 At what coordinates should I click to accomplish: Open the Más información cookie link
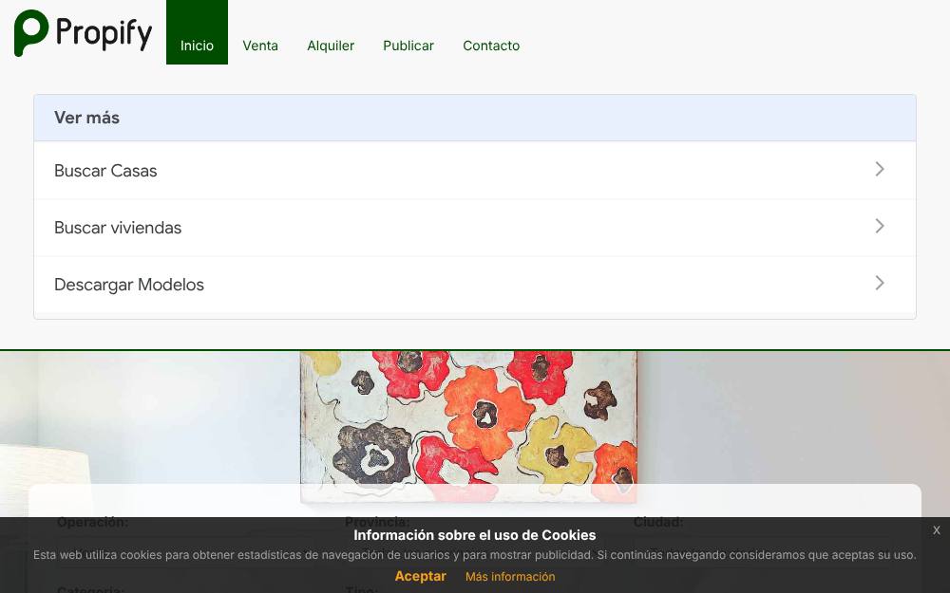coord(510,577)
